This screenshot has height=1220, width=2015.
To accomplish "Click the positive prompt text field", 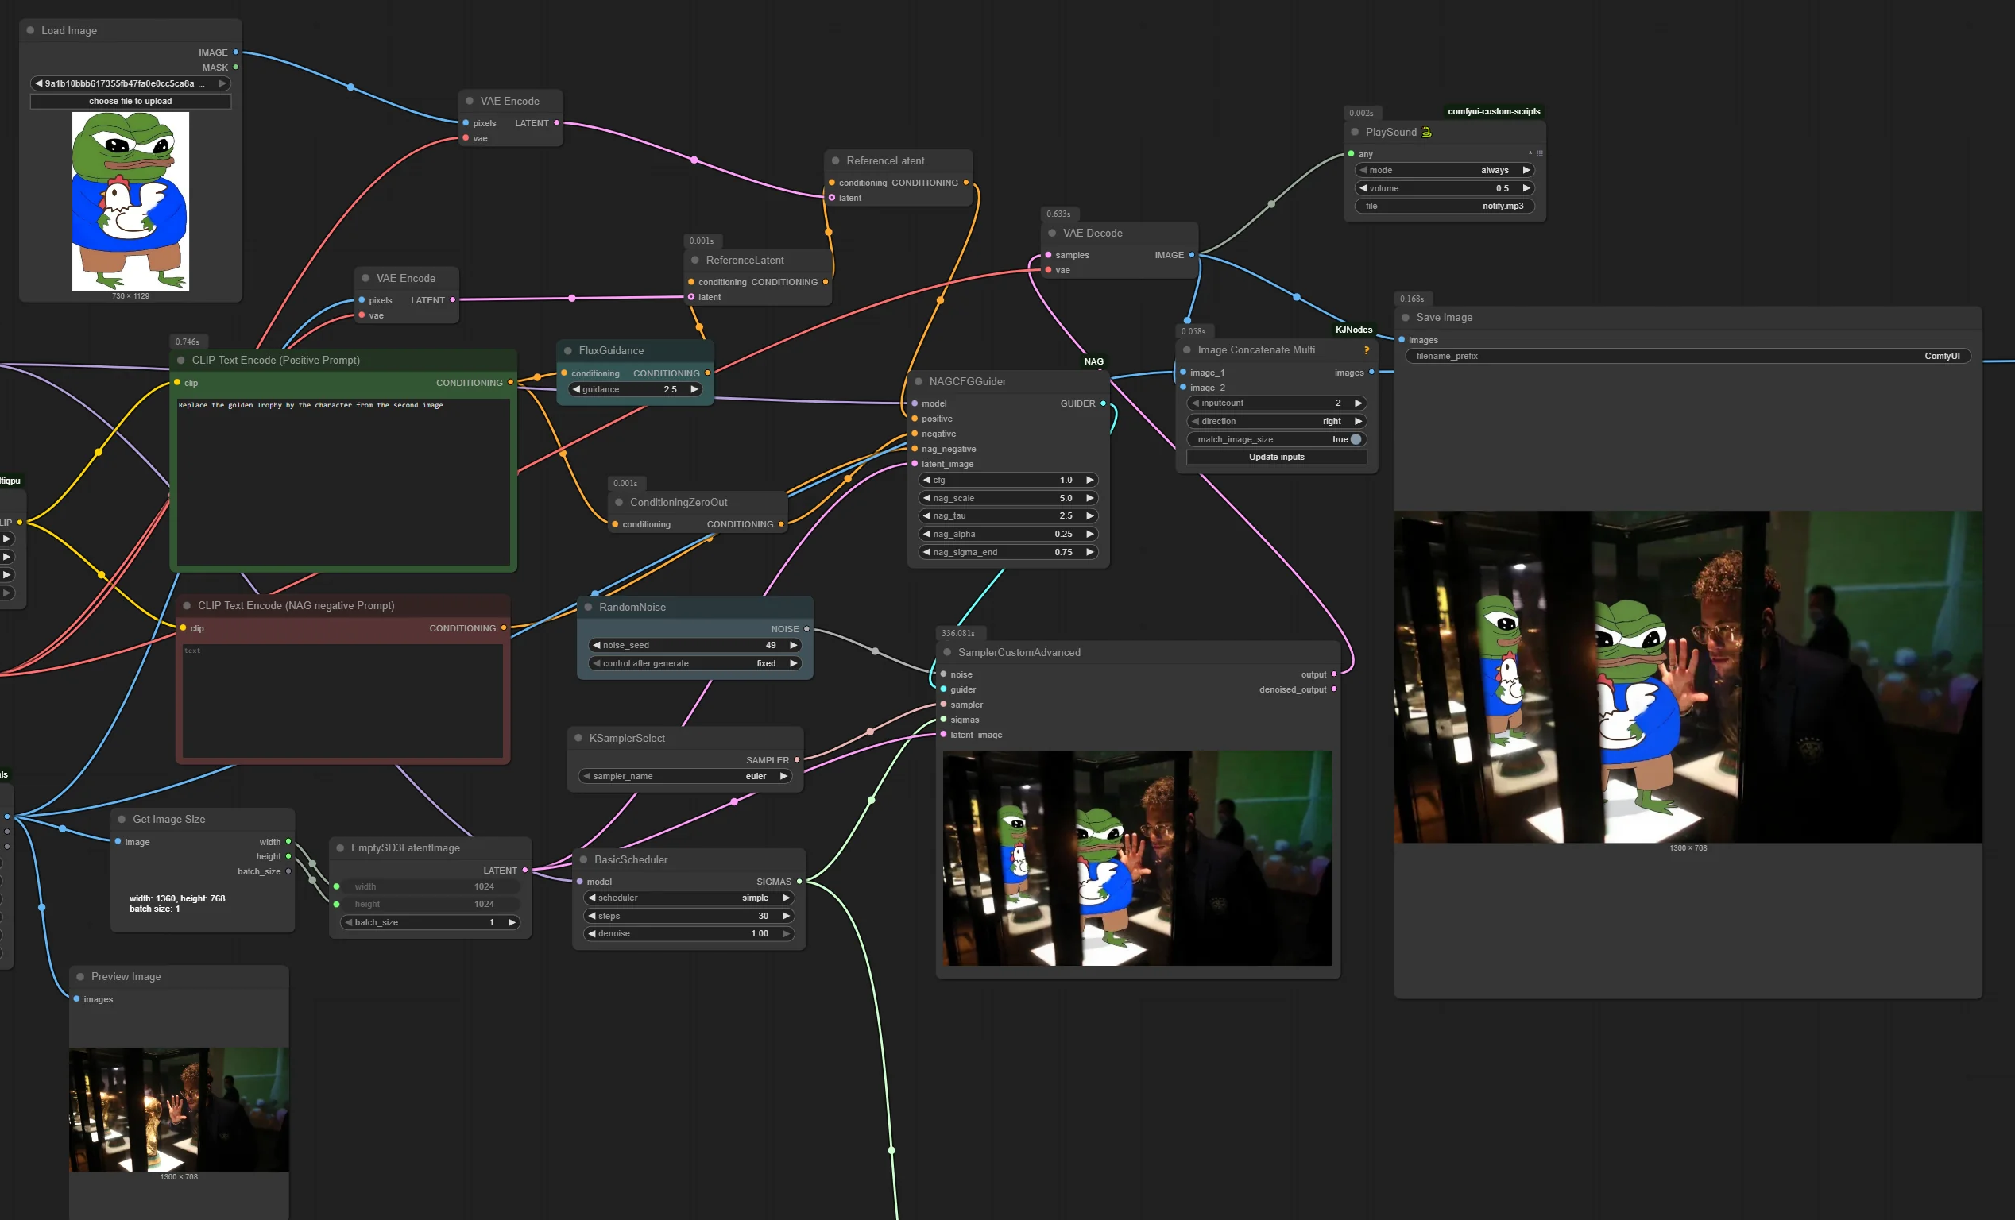I will point(342,481).
